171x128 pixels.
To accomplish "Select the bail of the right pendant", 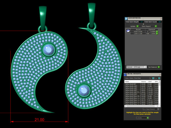I will [92, 15].
